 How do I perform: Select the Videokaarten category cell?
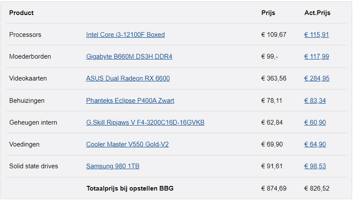[28, 78]
